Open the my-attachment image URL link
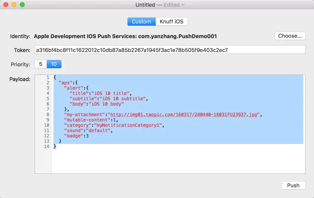314x198 pixels. 183,115
